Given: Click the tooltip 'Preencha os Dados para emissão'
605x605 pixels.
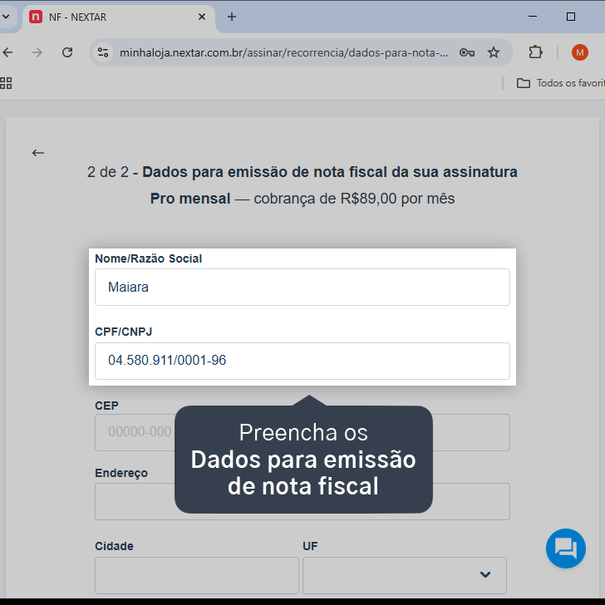Looking at the screenshot, I should (303, 459).
